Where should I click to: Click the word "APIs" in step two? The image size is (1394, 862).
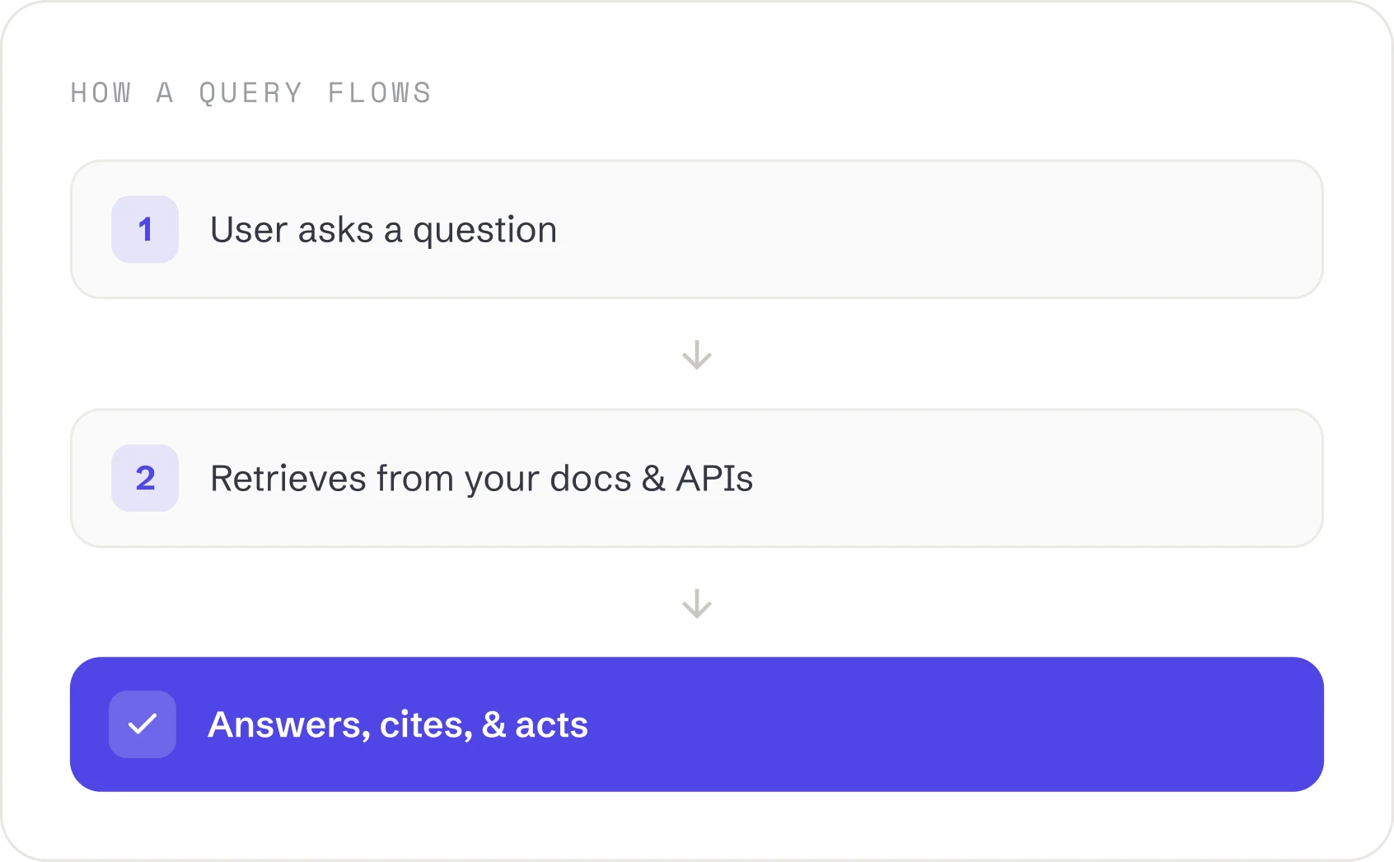tap(714, 479)
